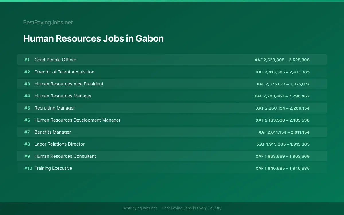This screenshot has width=344, height=215.
Task: Click the #10 rank number
Action: click(28, 168)
